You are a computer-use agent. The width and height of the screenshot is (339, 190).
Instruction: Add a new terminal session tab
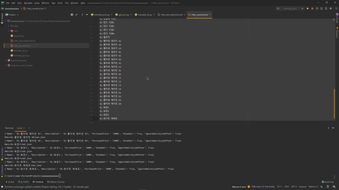click(29, 128)
